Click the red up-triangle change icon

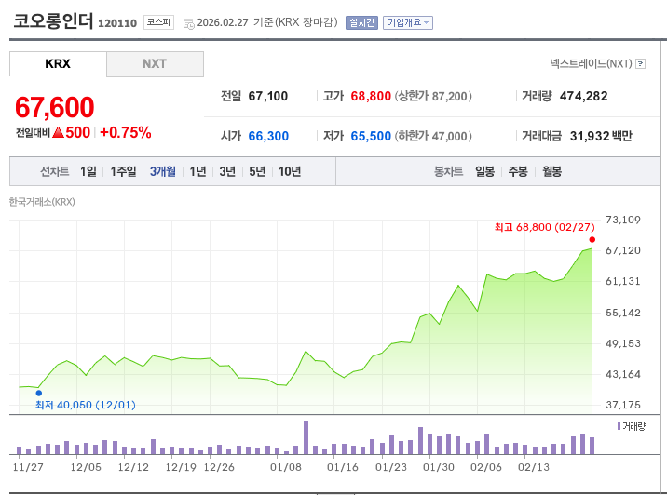(58, 132)
